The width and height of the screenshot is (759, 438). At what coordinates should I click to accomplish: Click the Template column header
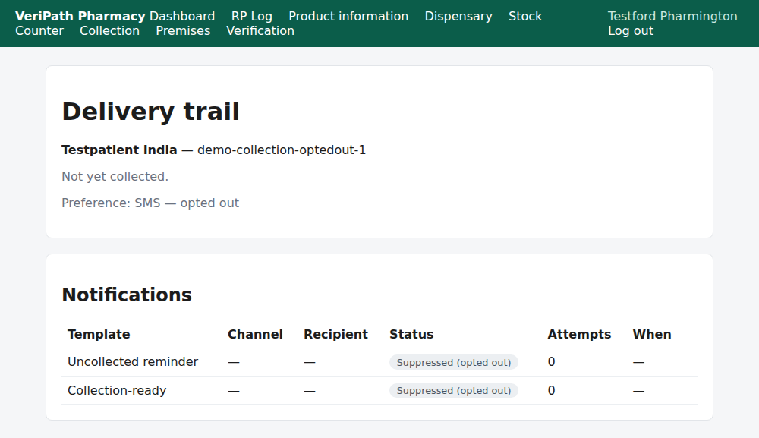tap(99, 335)
